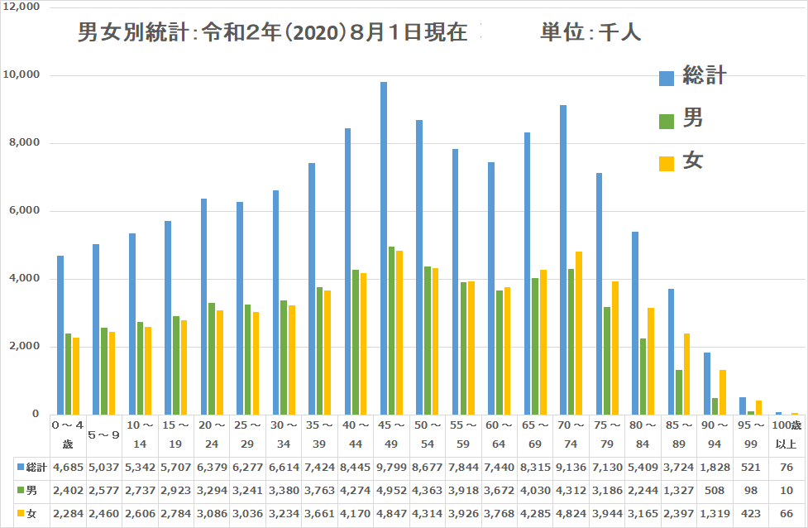
Task: Select the 70〜74 age category label
Action: click(571, 434)
